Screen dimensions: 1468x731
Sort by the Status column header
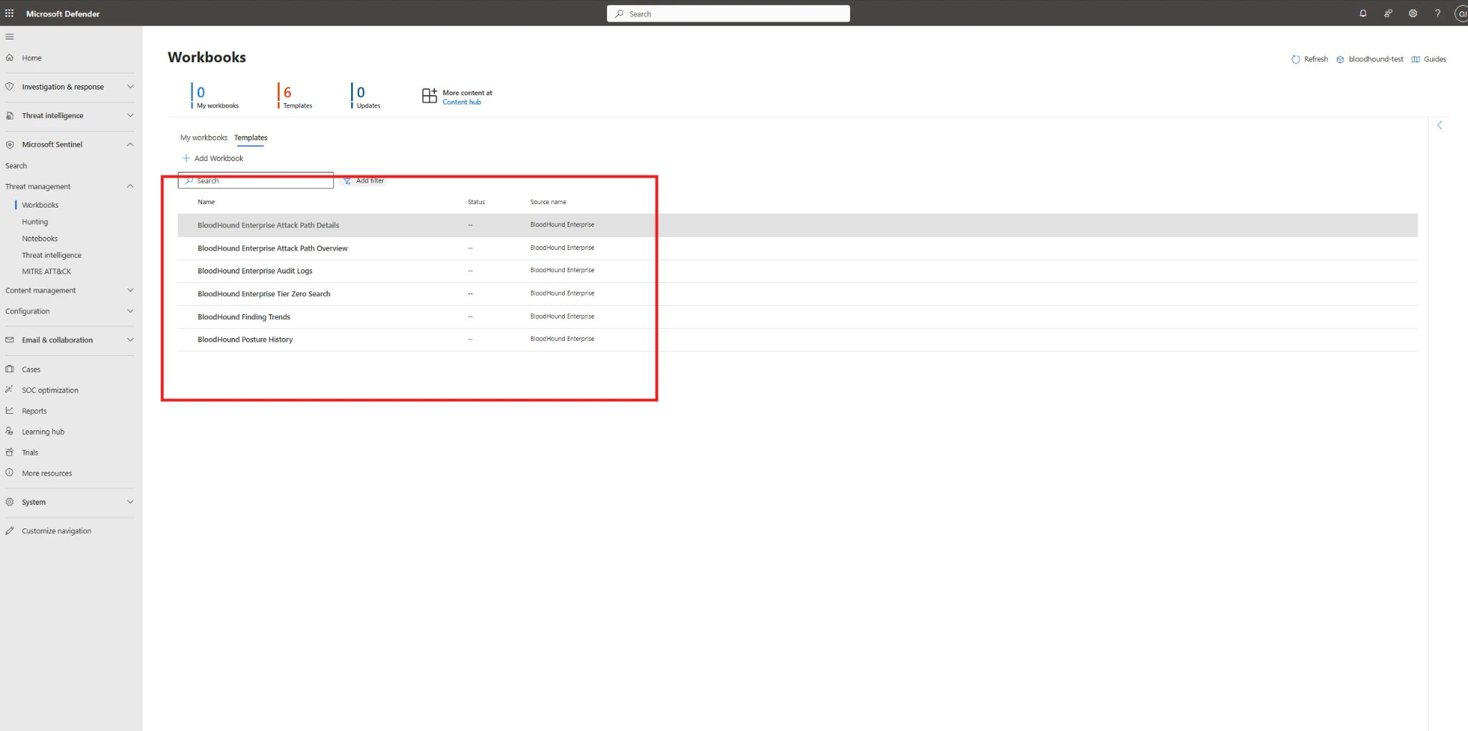[x=476, y=202]
